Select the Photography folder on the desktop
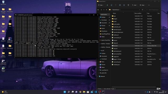168x94 pixels. (x=10, y=10)
